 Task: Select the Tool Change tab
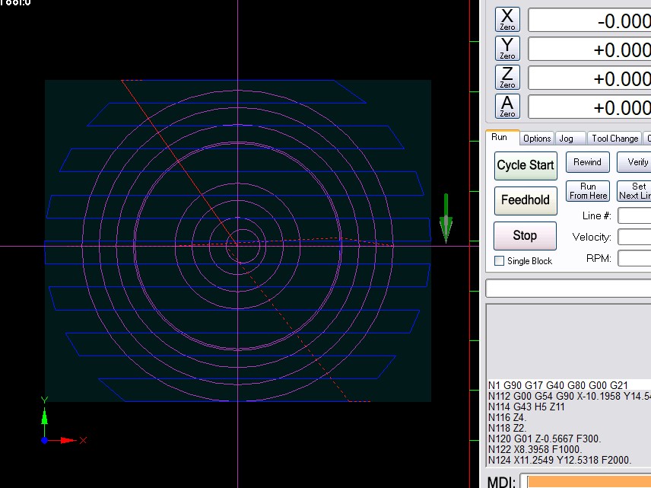click(614, 139)
